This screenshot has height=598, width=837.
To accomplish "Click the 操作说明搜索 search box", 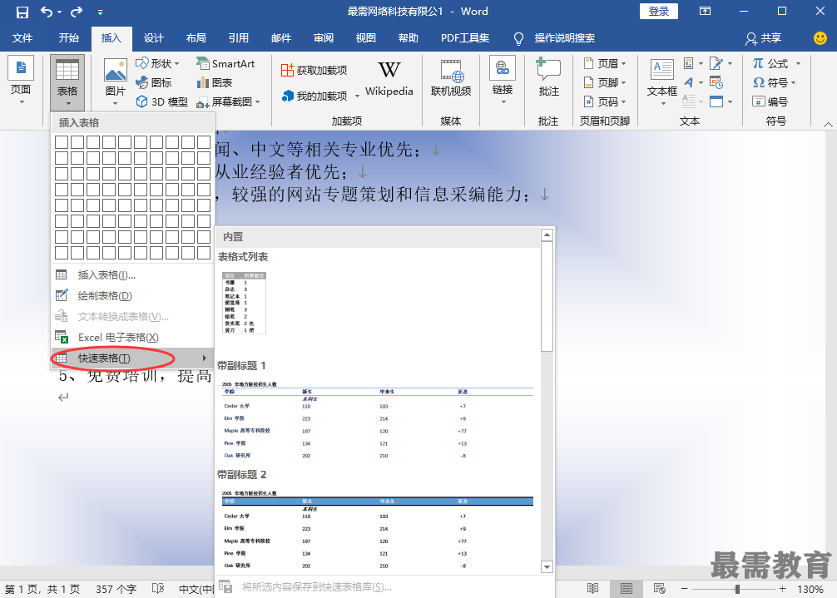I will tap(564, 38).
